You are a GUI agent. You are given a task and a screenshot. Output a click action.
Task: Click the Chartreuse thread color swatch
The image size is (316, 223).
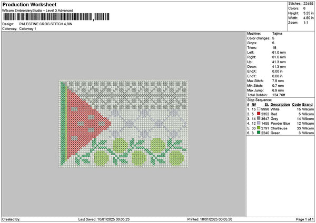click(x=259, y=128)
